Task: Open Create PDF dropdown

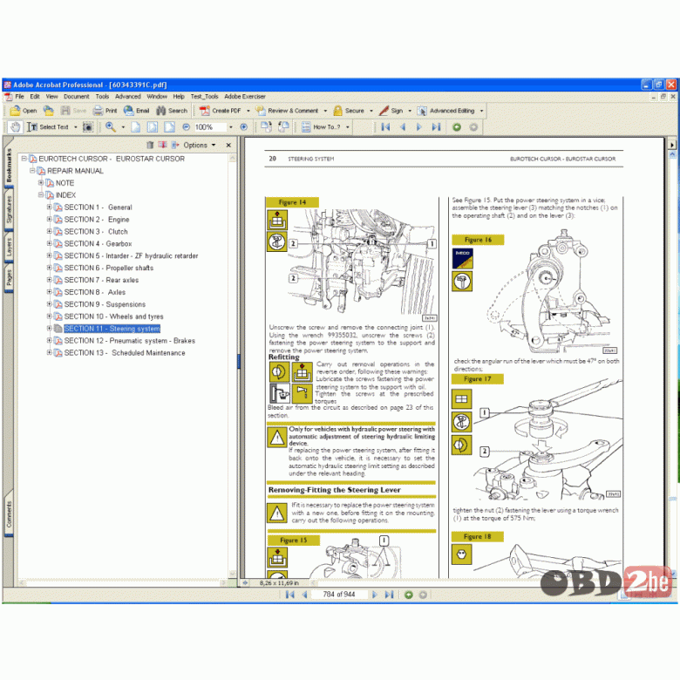Action: pos(248,111)
